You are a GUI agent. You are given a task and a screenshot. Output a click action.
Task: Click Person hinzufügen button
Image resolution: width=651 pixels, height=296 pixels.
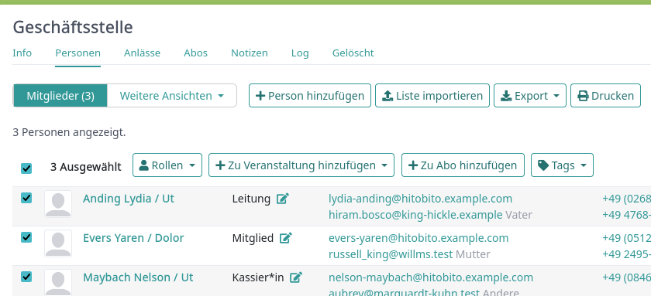310,96
